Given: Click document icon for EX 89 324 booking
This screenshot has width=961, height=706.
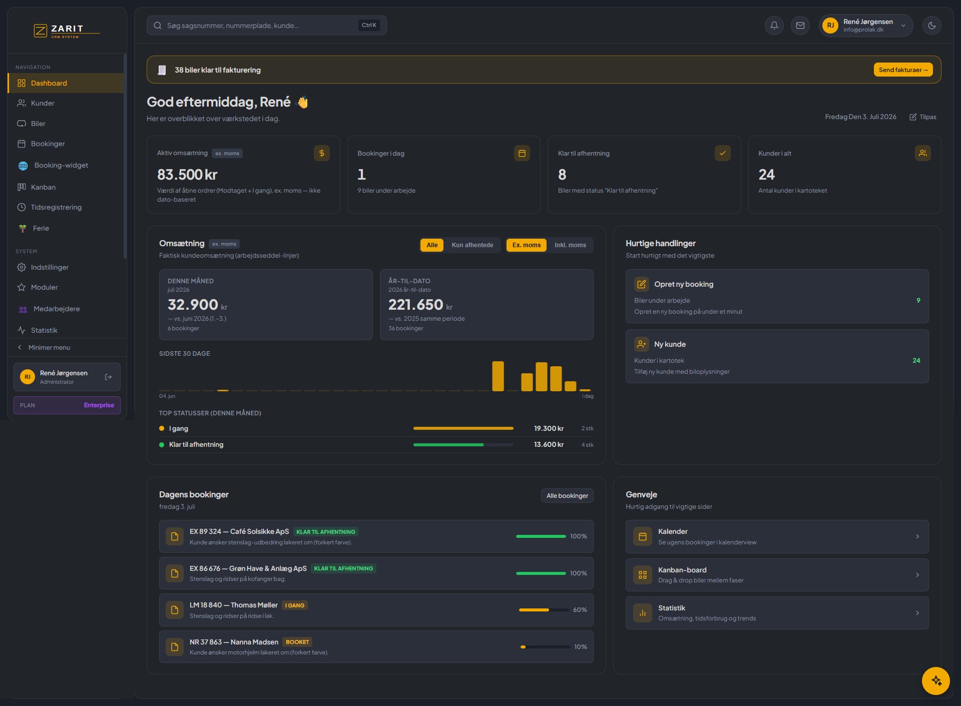Looking at the screenshot, I should tap(175, 536).
